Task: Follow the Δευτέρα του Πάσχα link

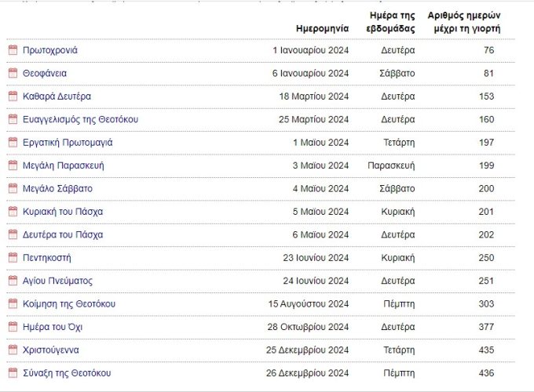Action: 63,235
